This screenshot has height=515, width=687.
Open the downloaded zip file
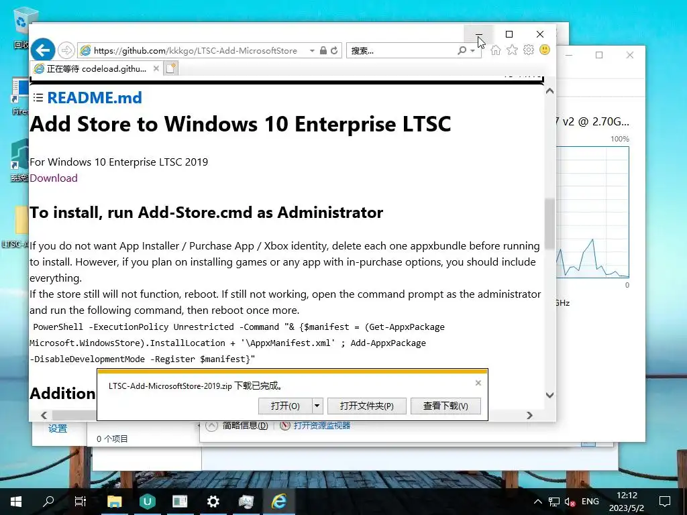[285, 406]
